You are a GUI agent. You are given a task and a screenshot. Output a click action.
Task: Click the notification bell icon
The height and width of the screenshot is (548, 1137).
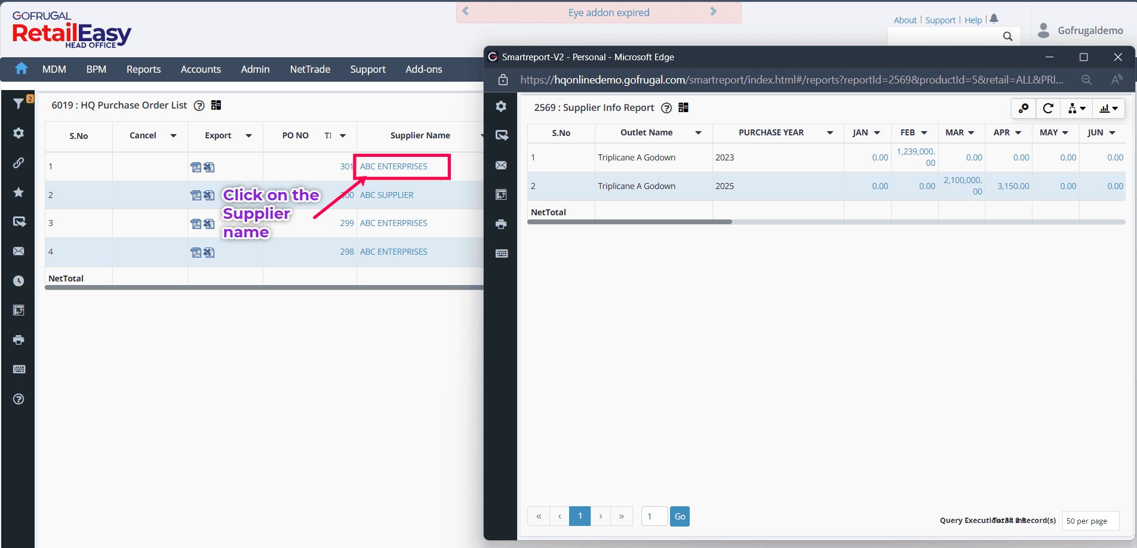(x=994, y=19)
